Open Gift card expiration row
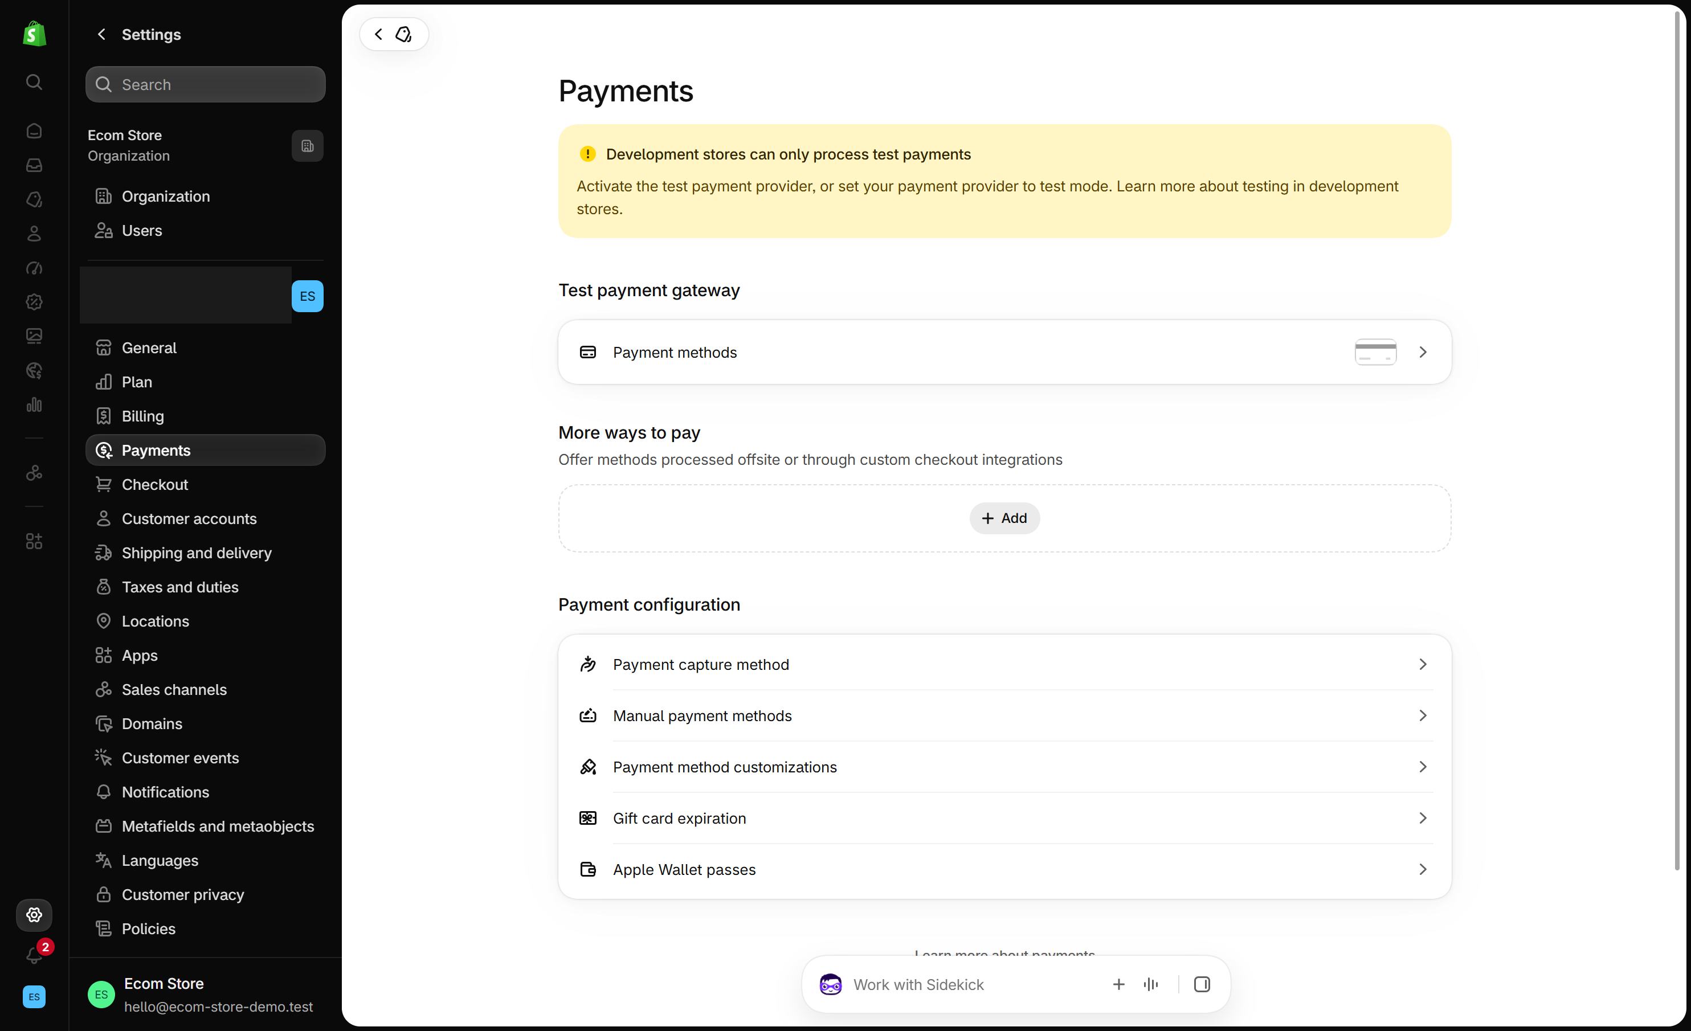1691x1031 pixels. [x=1004, y=817]
